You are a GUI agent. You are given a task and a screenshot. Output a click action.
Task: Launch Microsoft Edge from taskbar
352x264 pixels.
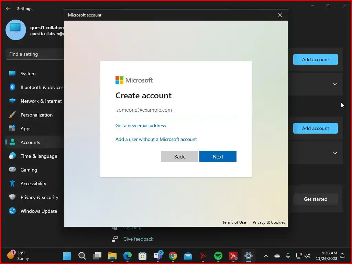pyautogui.click(x=127, y=256)
